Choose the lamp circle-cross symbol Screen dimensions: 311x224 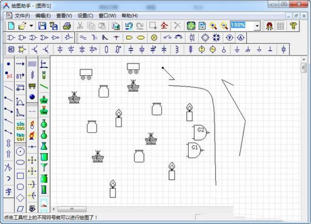click(x=153, y=38)
